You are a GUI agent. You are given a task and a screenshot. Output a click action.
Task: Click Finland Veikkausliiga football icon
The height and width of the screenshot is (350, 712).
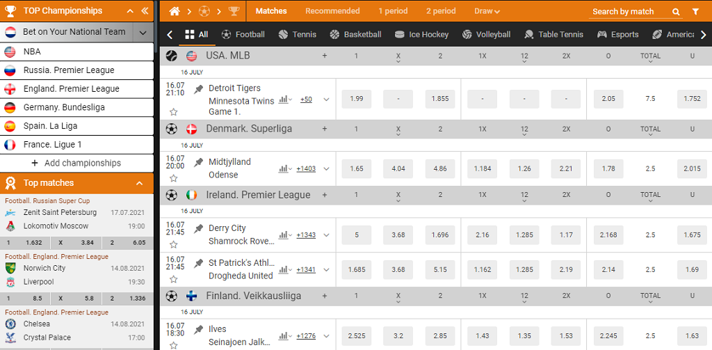[x=172, y=296]
